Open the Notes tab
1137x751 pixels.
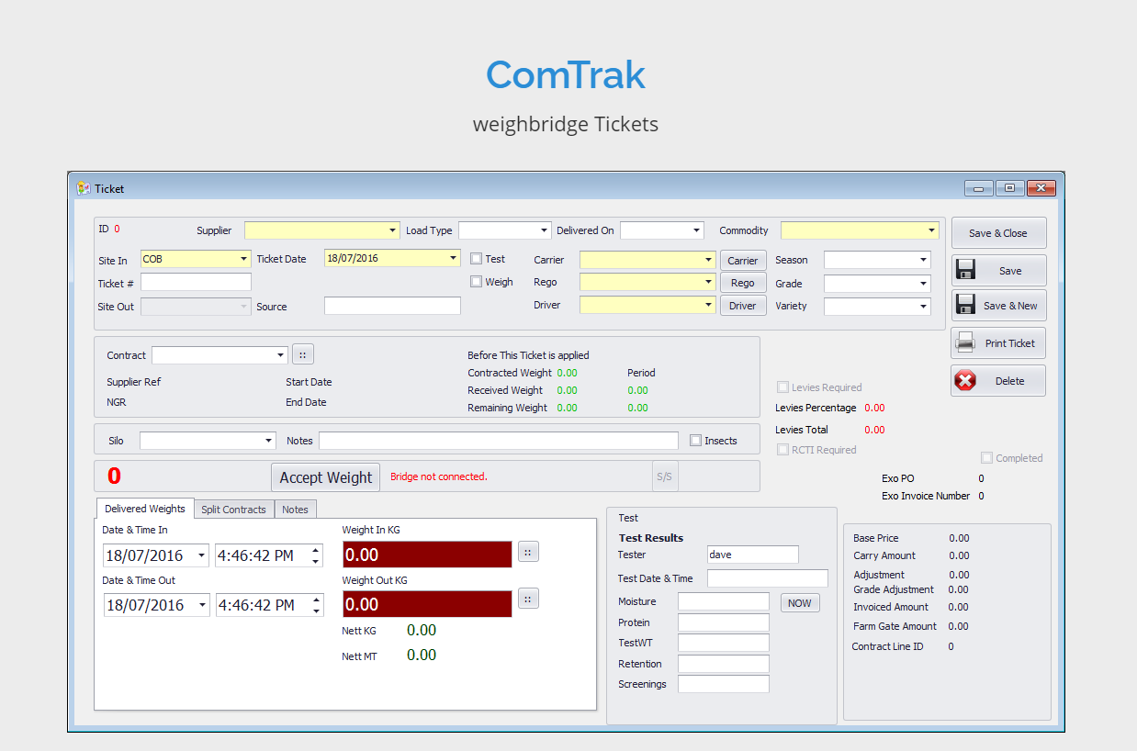[x=295, y=510]
